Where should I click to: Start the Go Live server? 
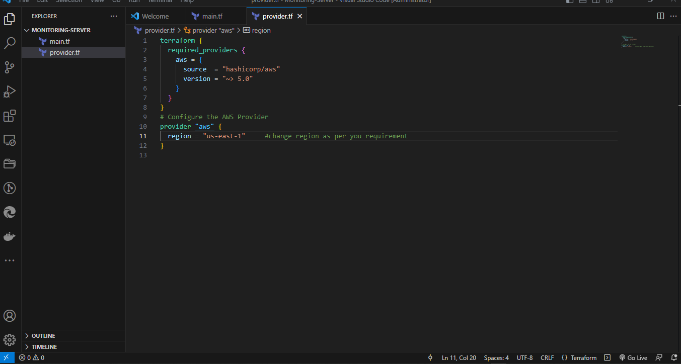click(x=633, y=358)
